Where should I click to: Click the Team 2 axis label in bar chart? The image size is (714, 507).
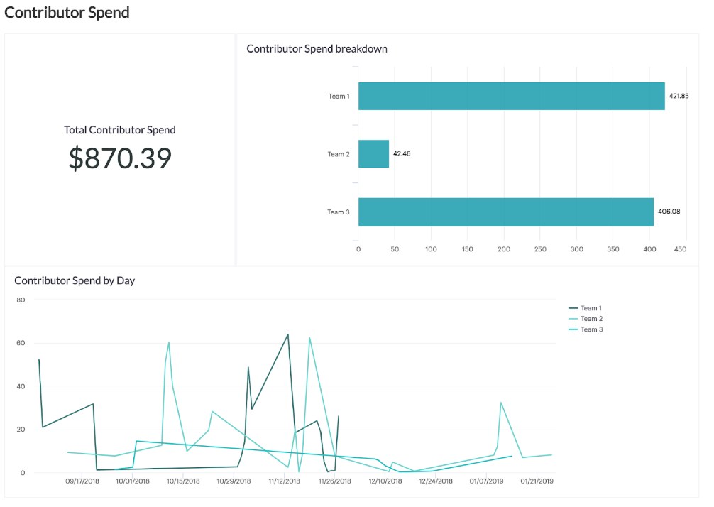[339, 154]
